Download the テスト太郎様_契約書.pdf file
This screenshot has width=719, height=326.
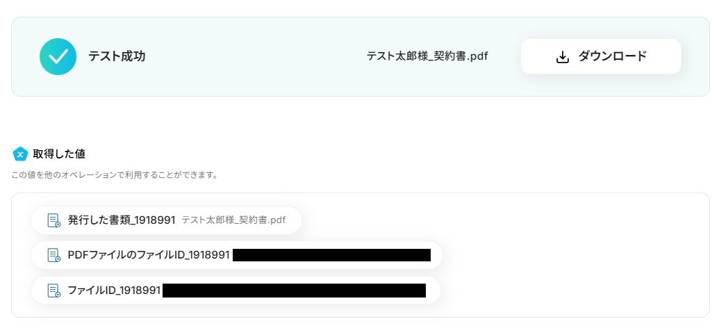click(x=601, y=56)
